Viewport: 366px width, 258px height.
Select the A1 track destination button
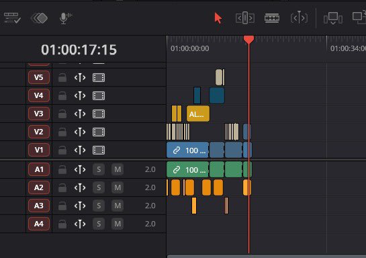click(x=39, y=169)
